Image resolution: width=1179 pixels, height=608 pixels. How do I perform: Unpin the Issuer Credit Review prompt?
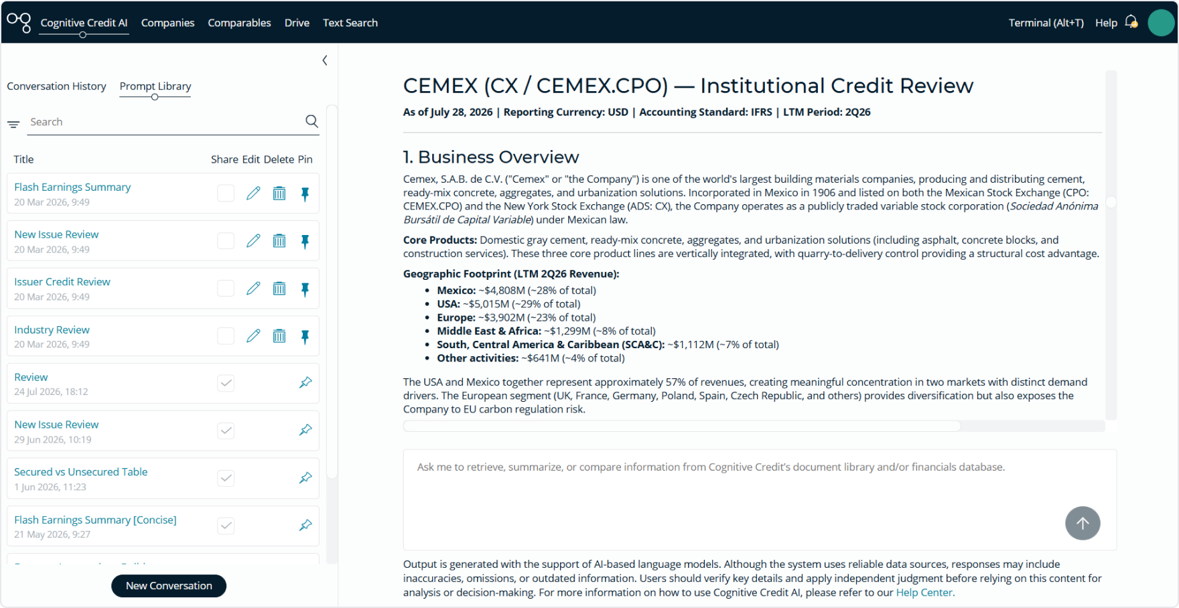[305, 289]
